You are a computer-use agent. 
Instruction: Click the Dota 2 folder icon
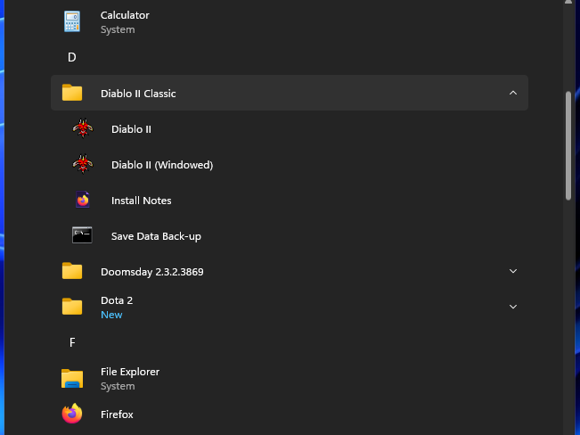72,307
